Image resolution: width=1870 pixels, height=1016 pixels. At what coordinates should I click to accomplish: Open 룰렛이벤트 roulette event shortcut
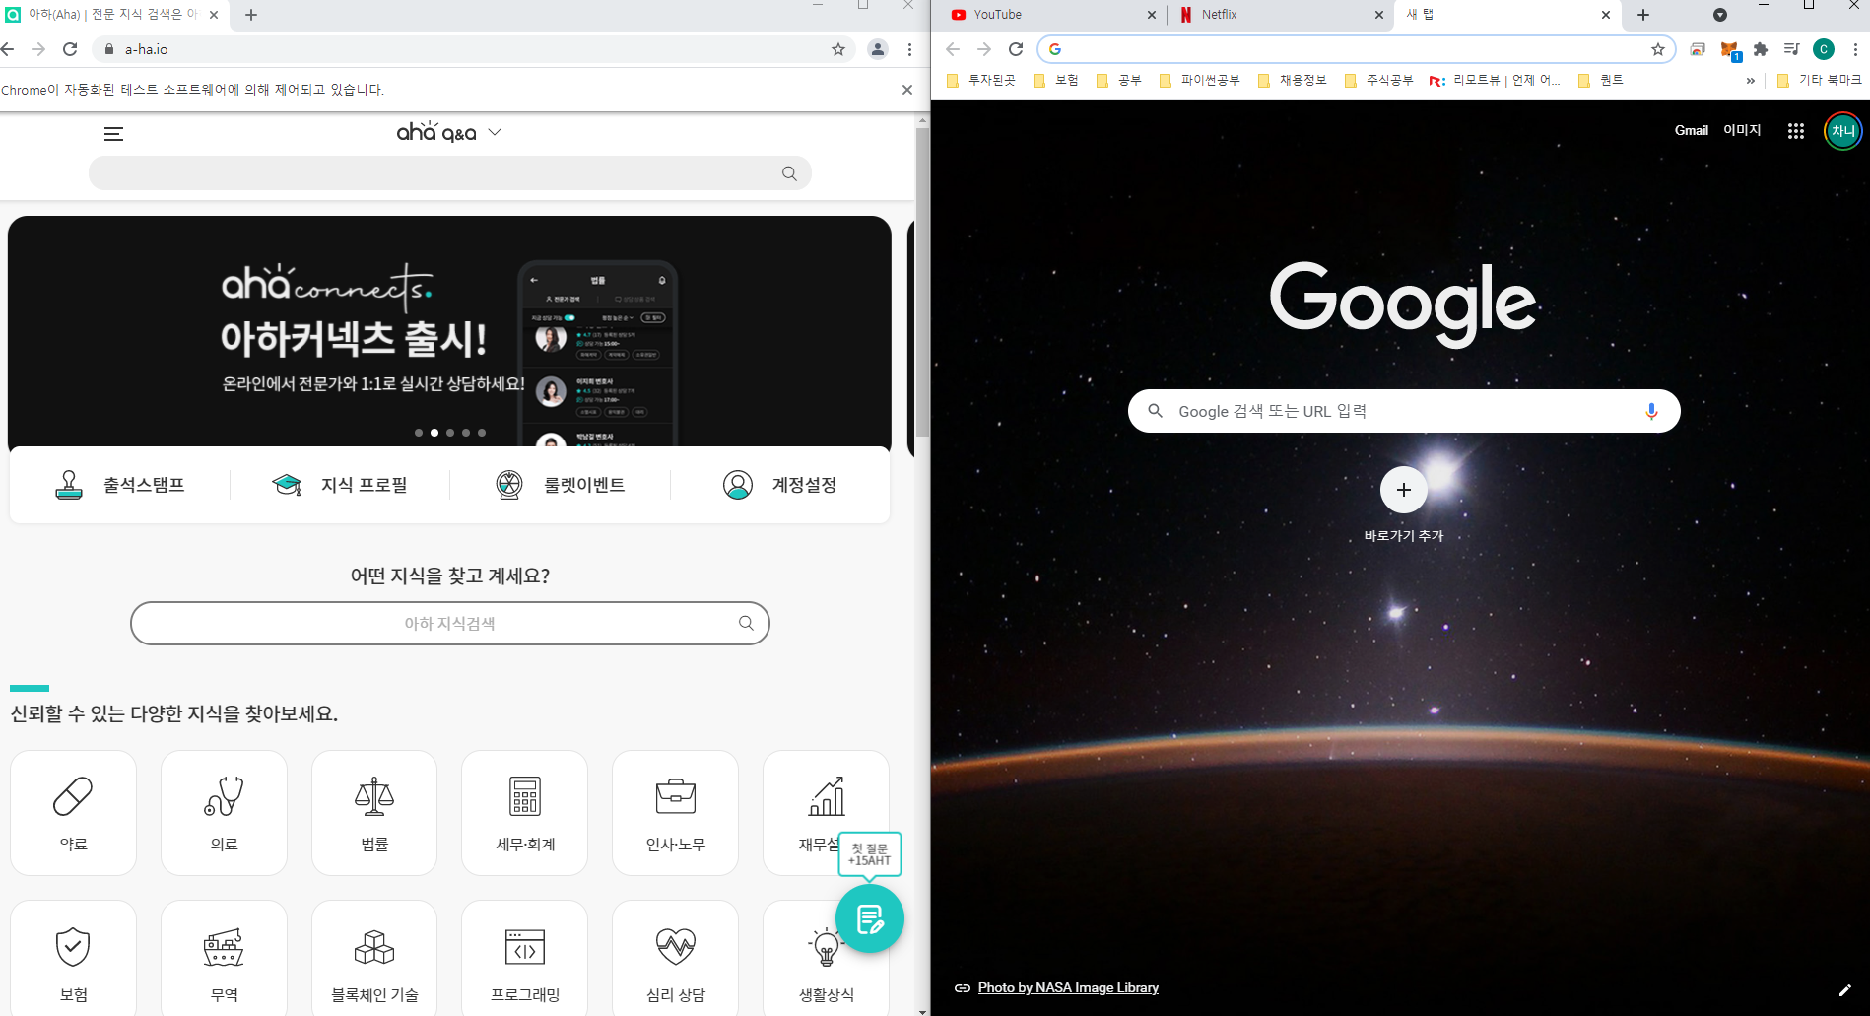pos(561,485)
